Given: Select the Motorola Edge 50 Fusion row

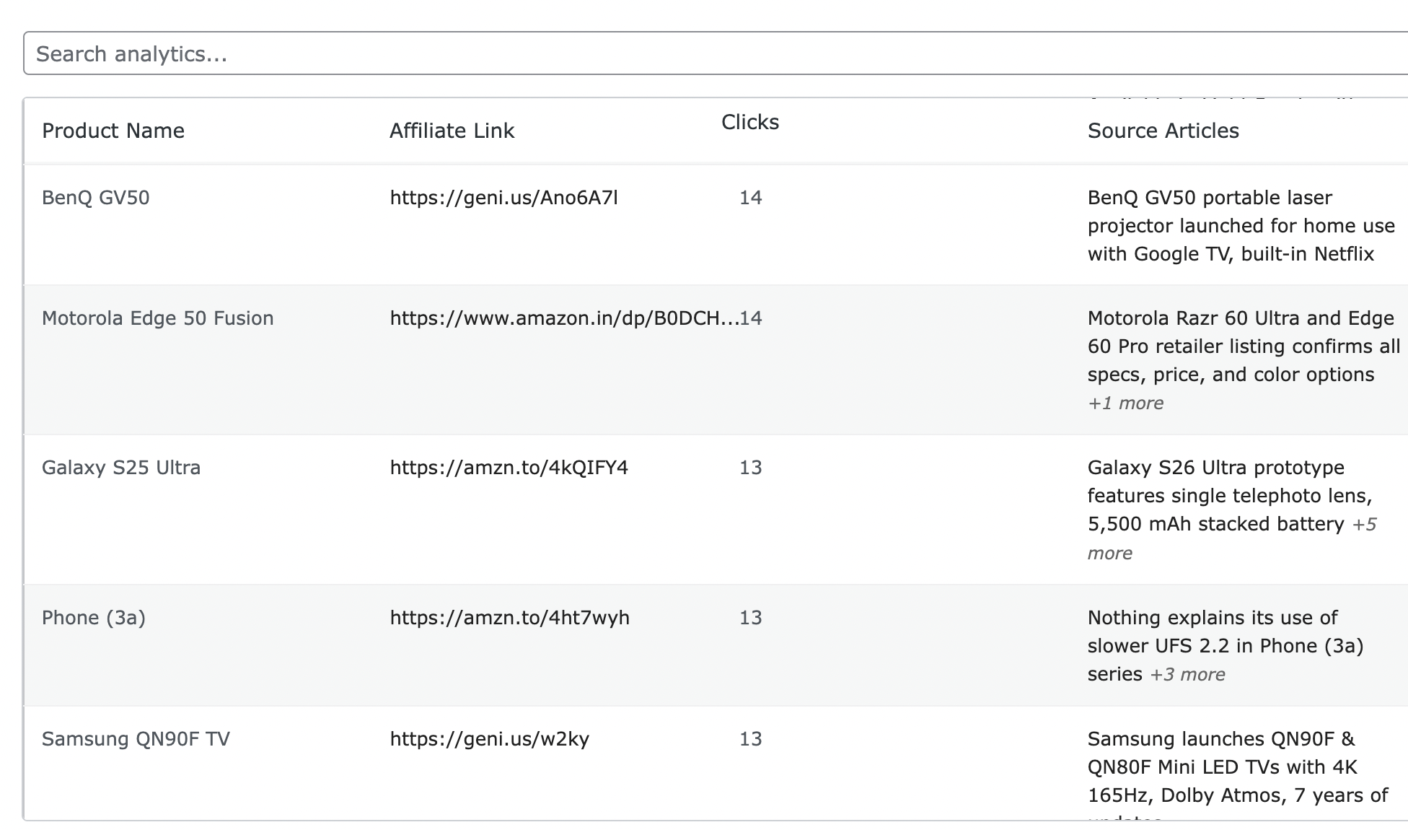Looking at the screenshot, I should (x=158, y=318).
